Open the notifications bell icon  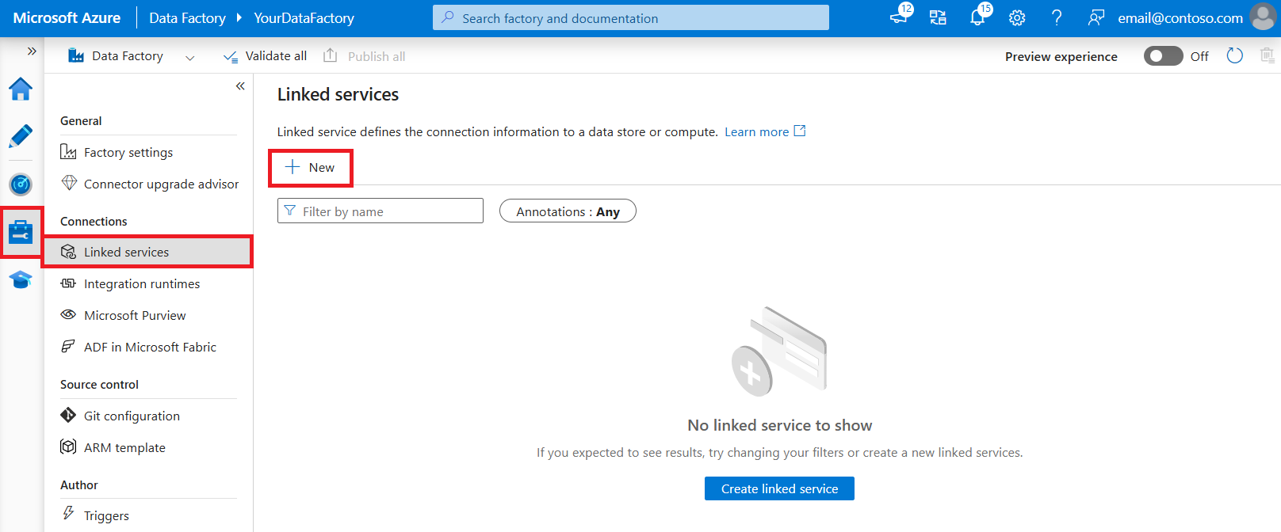coord(977,17)
